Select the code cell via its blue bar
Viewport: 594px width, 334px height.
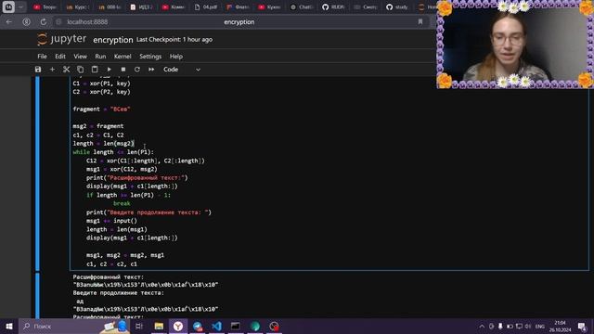[37, 173]
